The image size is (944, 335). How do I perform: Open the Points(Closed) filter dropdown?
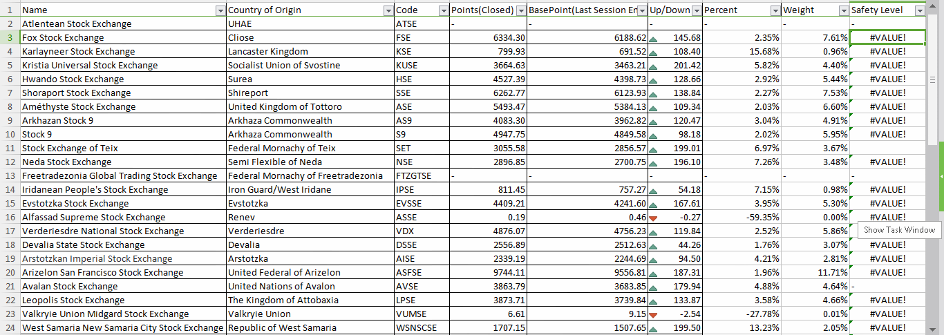(x=520, y=10)
